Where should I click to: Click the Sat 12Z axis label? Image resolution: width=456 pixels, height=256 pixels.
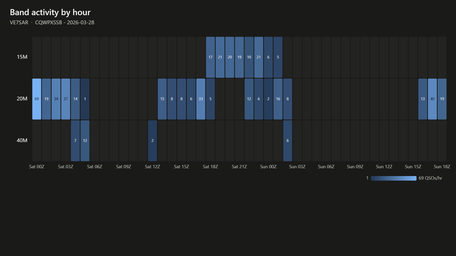click(x=153, y=167)
